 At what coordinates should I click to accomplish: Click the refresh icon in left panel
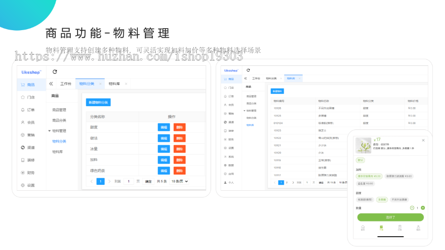pos(55,72)
